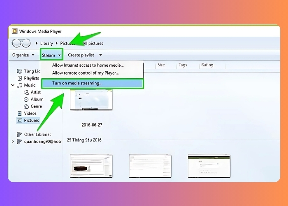The image size is (288, 206).
Task: Click the Library breadcrumb link
Action: [46, 43]
